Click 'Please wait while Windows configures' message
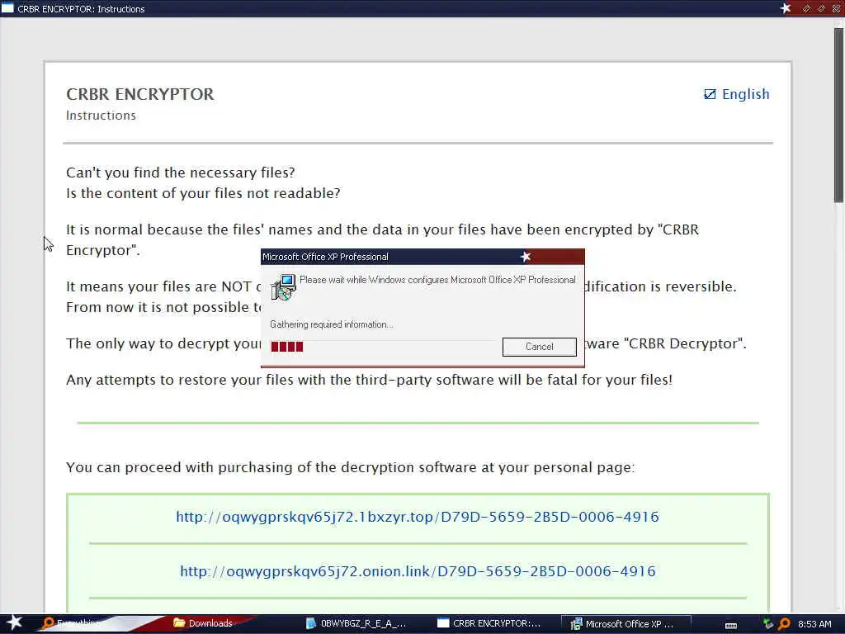845x634 pixels. click(x=437, y=280)
